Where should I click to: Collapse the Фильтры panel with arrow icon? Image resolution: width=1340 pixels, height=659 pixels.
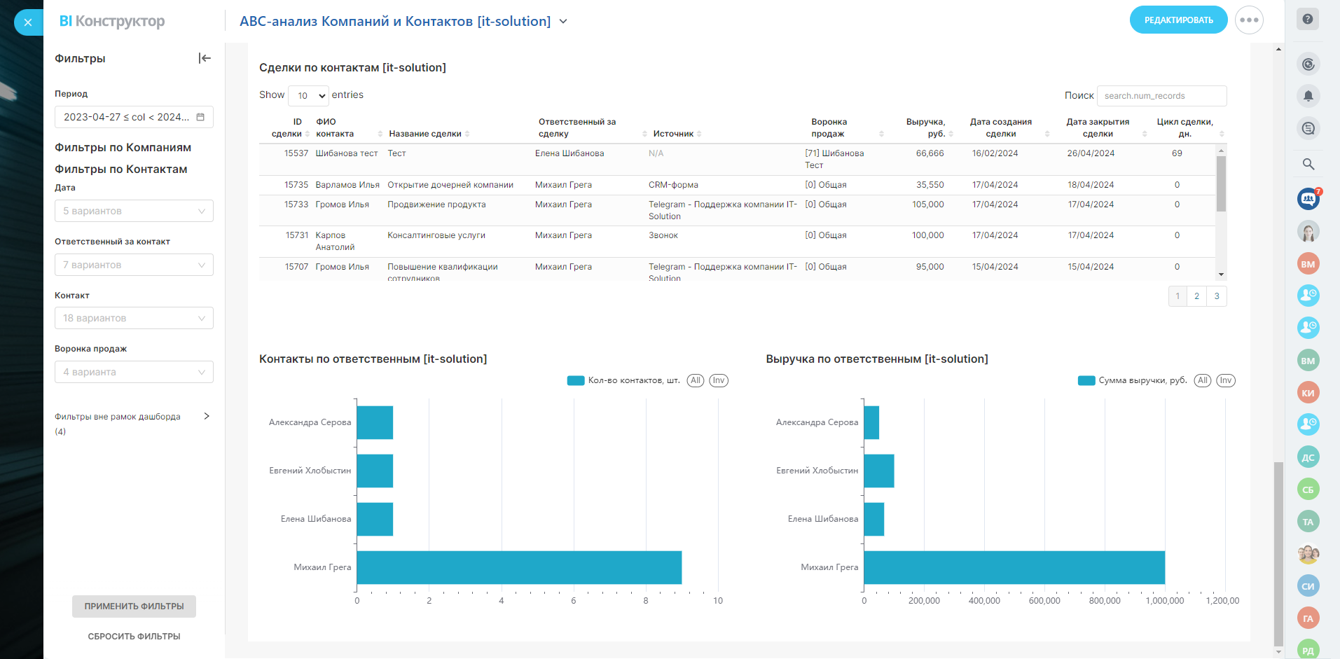pos(205,58)
